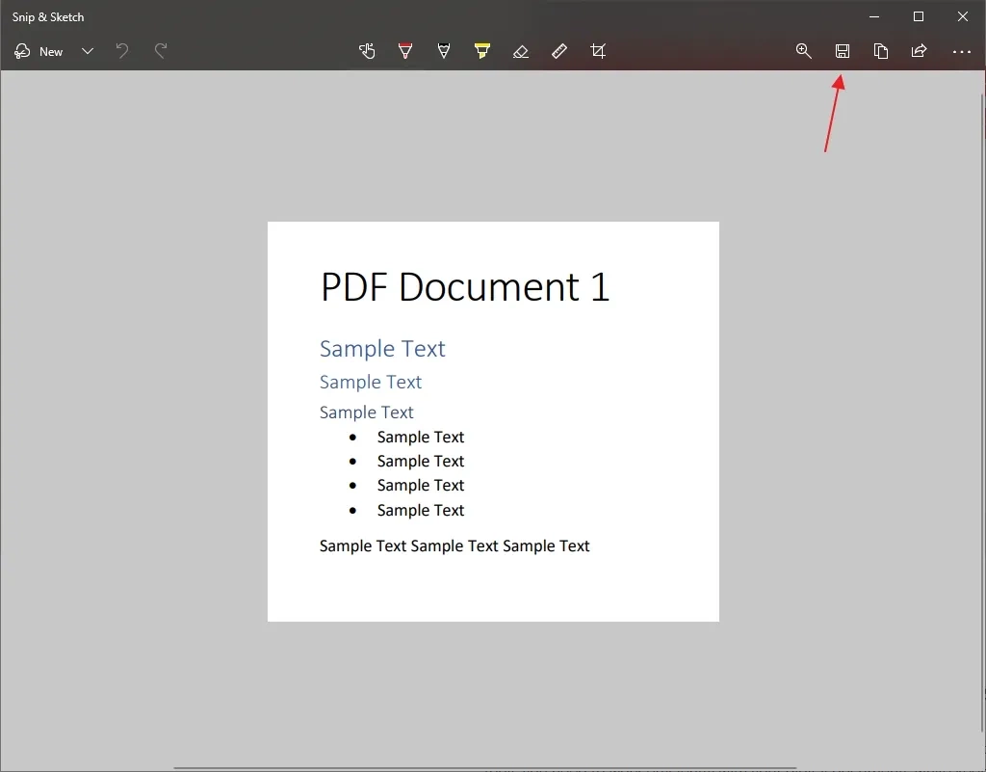This screenshot has height=772, width=986.
Task: Activate the Image crop tool
Action: [x=598, y=51]
